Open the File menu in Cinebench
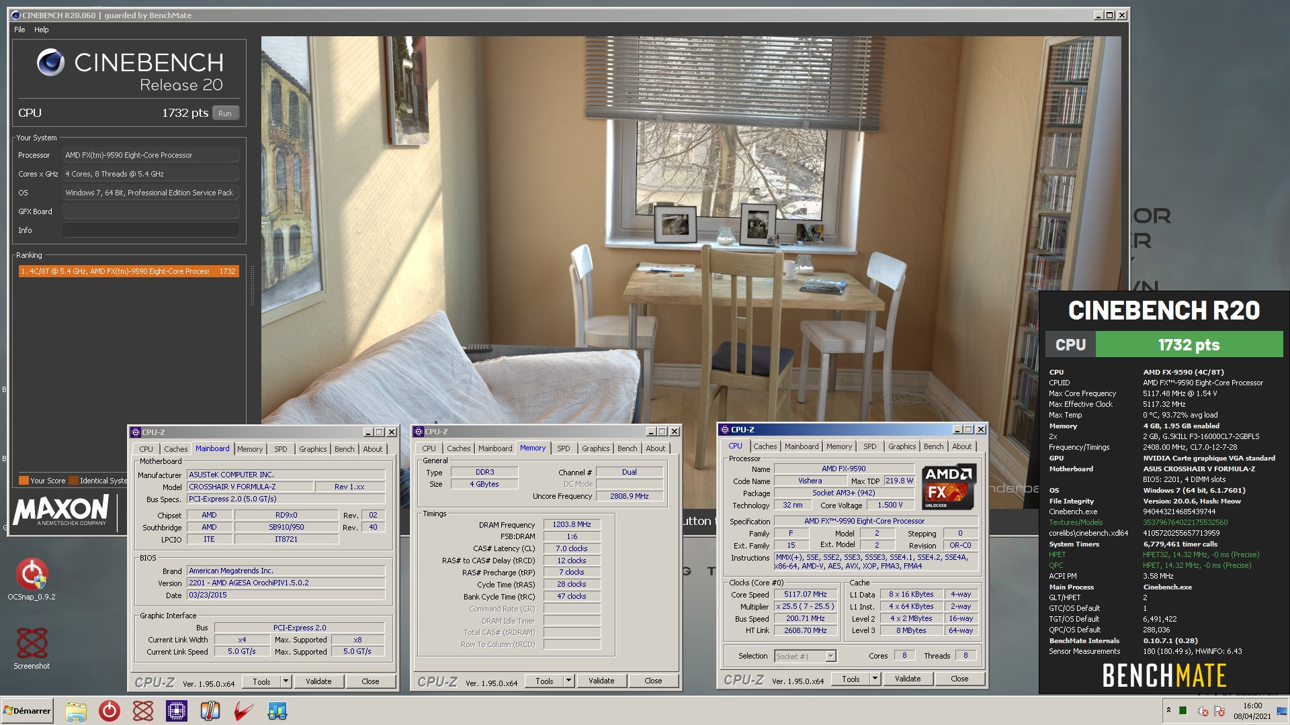 click(x=19, y=30)
